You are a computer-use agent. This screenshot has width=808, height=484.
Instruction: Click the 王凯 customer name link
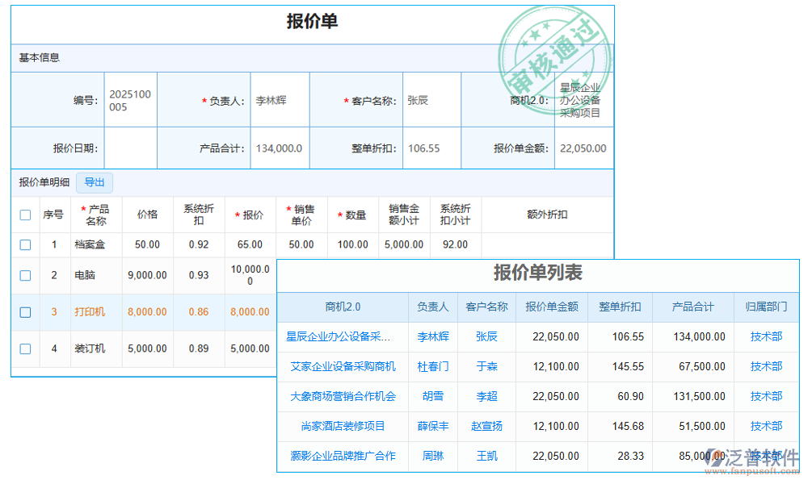(486, 457)
